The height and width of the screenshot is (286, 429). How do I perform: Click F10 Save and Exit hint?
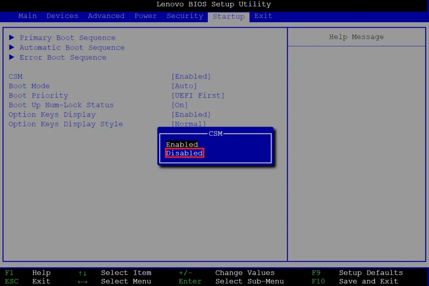[x=355, y=281]
